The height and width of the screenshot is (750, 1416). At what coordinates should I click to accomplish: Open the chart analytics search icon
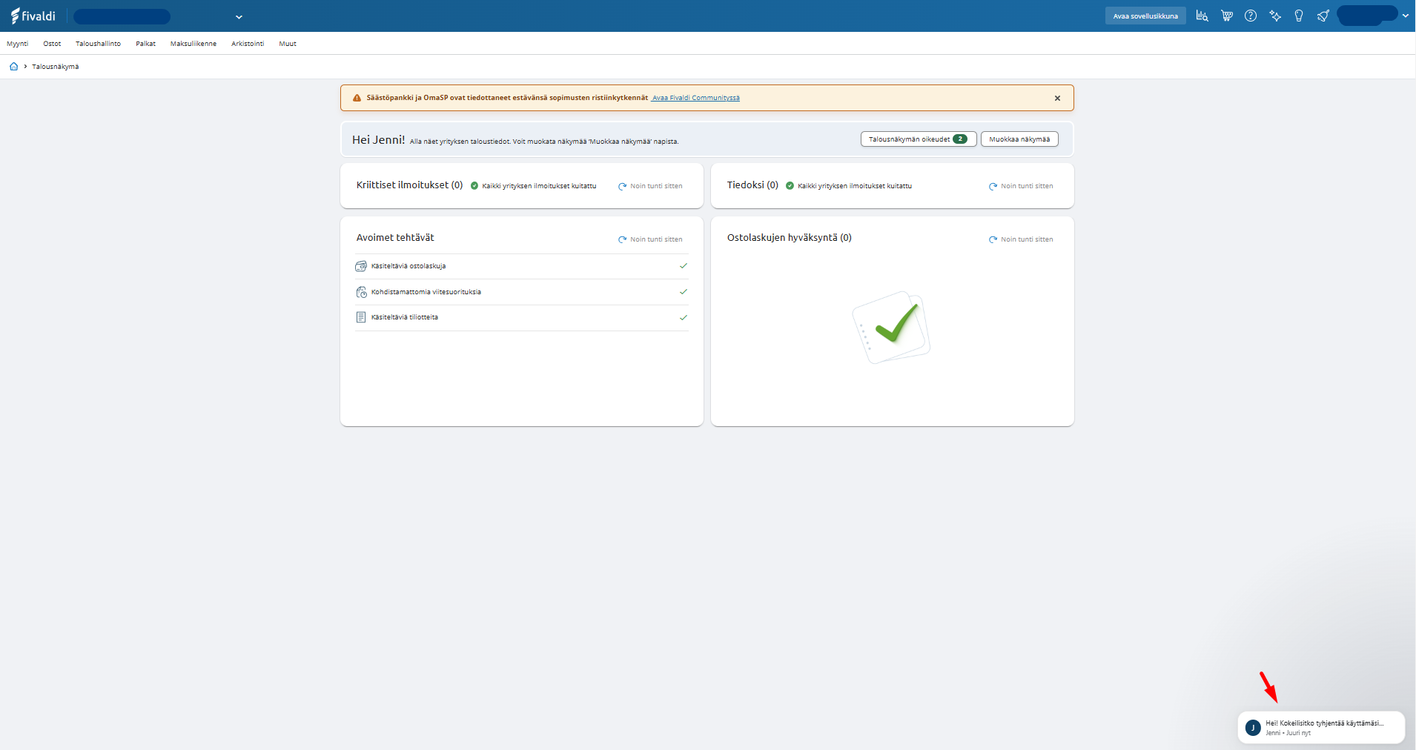(1202, 16)
